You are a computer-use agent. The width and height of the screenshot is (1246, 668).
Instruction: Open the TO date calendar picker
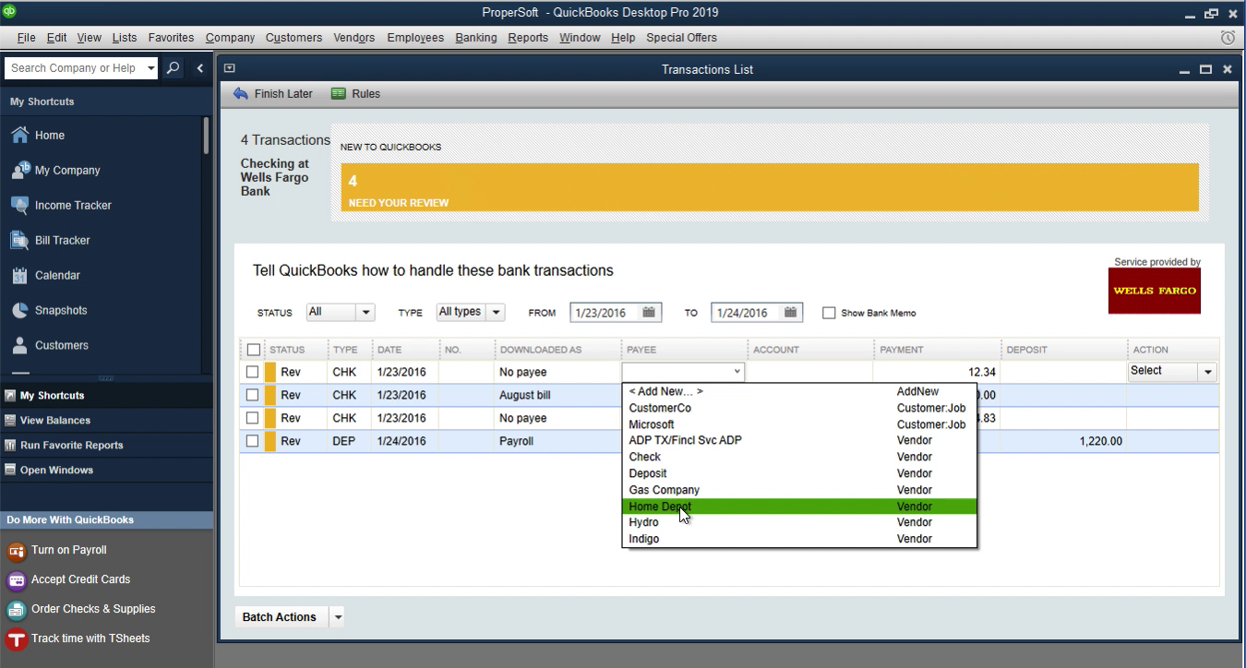coord(790,313)
